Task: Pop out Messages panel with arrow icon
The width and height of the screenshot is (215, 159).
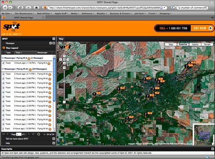Action: point(54,43)
